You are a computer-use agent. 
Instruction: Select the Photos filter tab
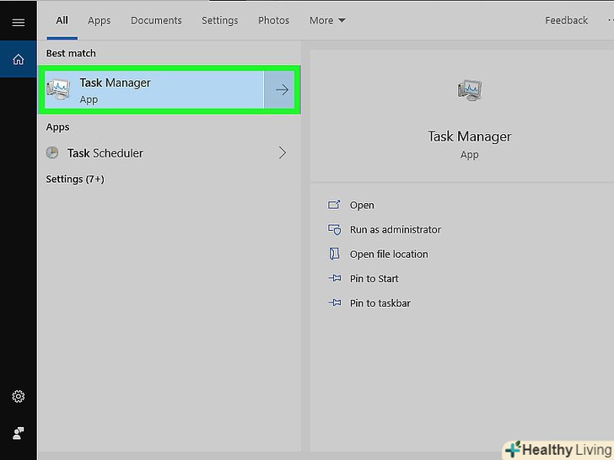273,20
